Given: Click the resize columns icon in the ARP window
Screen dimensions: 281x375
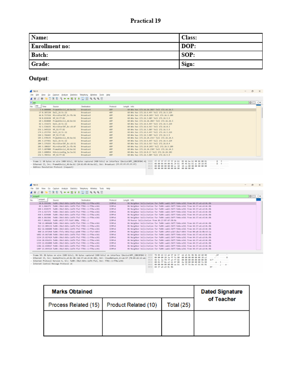Looking at the screenshot, I should pyautogui.click(x=102, y=99).
